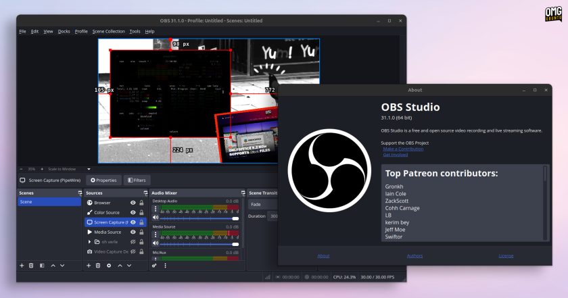Open the Scene Collection menu

[x=109, y=32]
